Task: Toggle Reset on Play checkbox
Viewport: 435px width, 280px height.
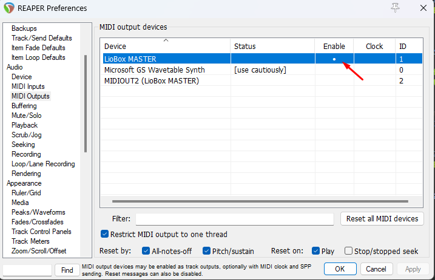Action: pos(315,251)
